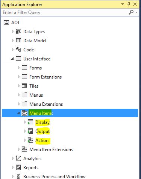
Task: Select the Menu Extensions tree item
Action: [46, 104]
